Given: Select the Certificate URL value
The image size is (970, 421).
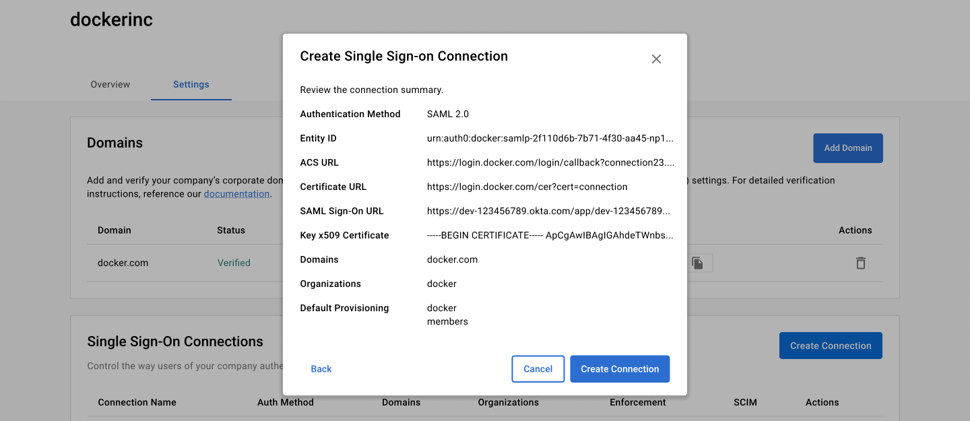Looking at the screenshot, I should pos(527,187).
